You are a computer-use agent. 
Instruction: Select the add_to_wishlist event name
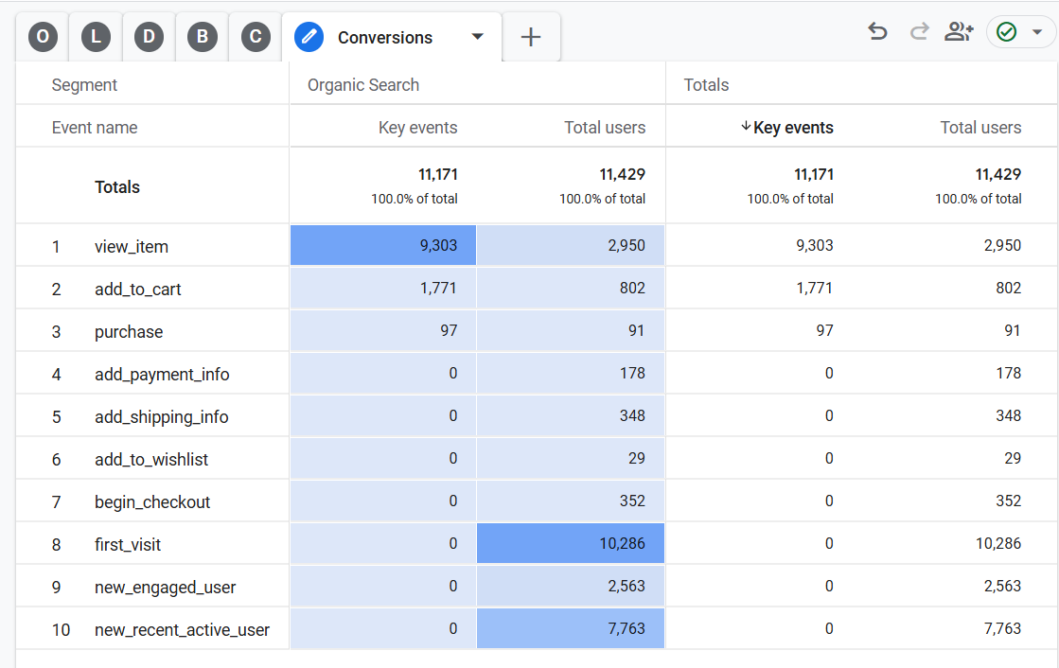[x=151, y=459]
